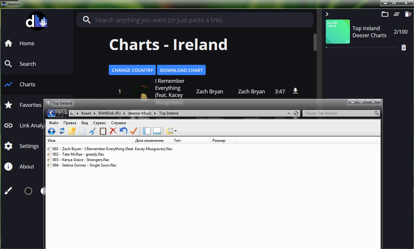Click the Download Chart button
Viewport: 414px width, 249px height.
click(181, 70)
